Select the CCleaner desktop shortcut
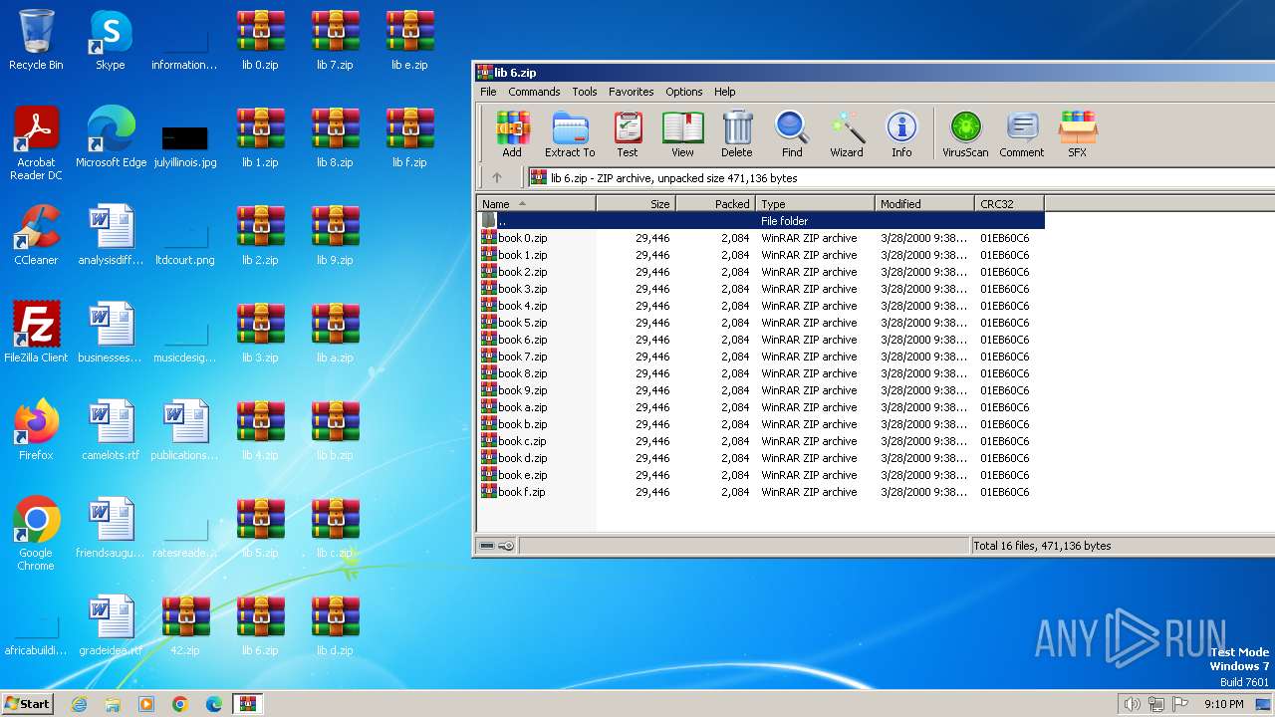The image size is (1275, 717). (36, 235)
